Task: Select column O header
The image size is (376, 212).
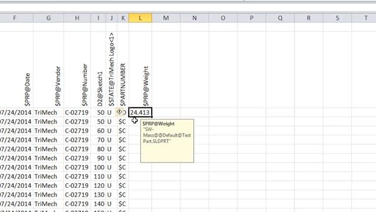Action: (223, 18)
